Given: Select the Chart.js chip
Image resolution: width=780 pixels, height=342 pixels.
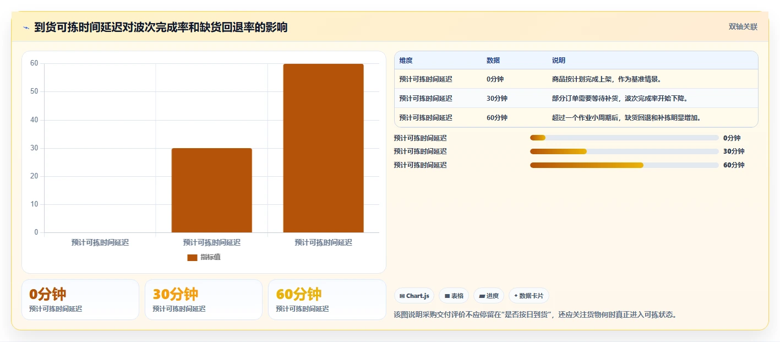Looking at the screenshot, I should [x=414, y=296].
